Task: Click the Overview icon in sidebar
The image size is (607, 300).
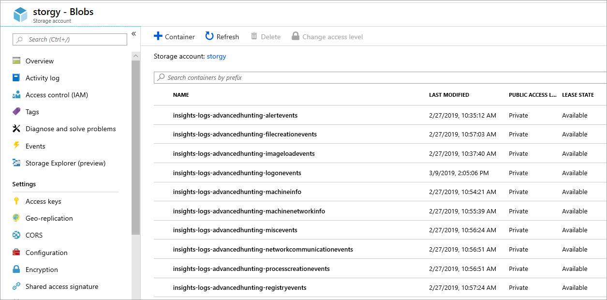Action: 16,61
